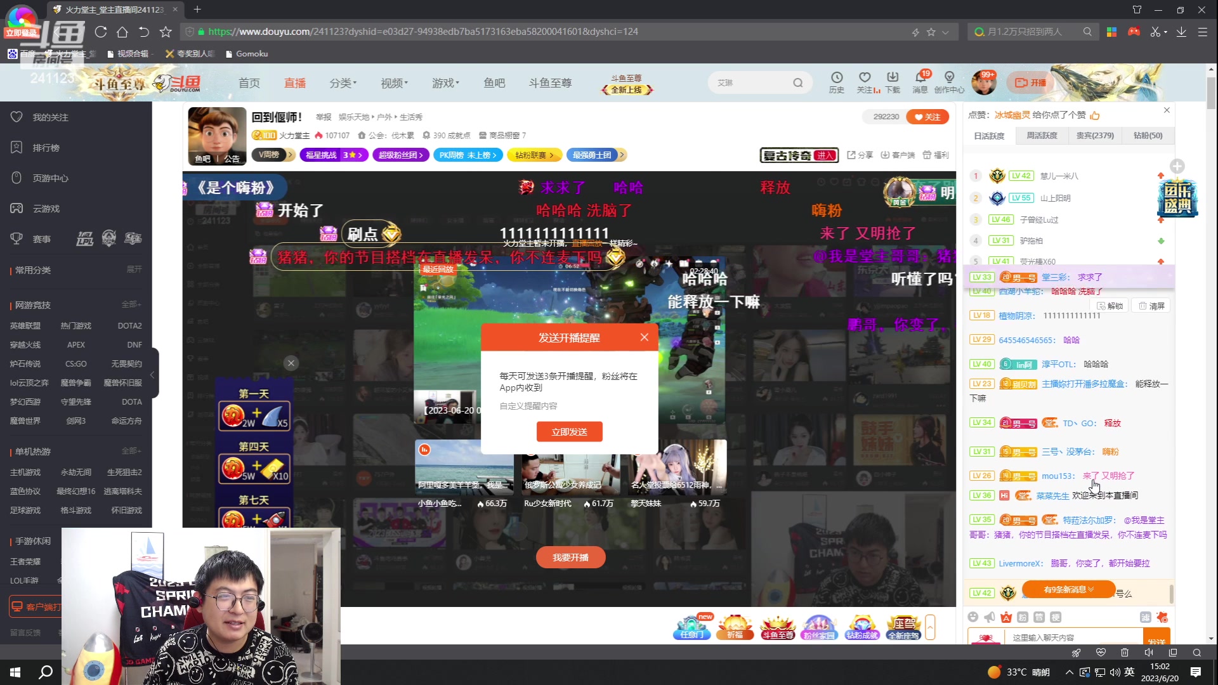Open the 任意门 activity icon
Image resolution: width=1218 pixels, height=685 pixels.
[691, 627]
